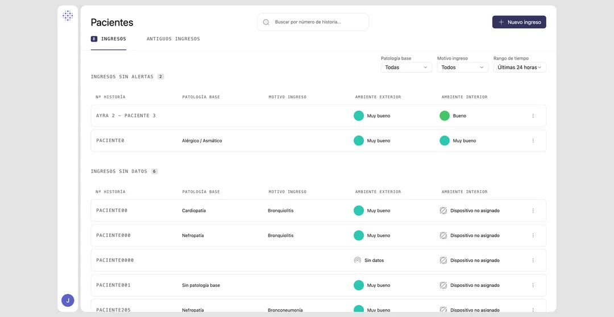Click Ingresos sin alertas section heading
The width and height of the screenshot is (614, 317).
[x=122, y=77]
